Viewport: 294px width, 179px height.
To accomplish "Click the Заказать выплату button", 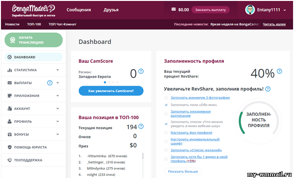I will coord(210,10).
